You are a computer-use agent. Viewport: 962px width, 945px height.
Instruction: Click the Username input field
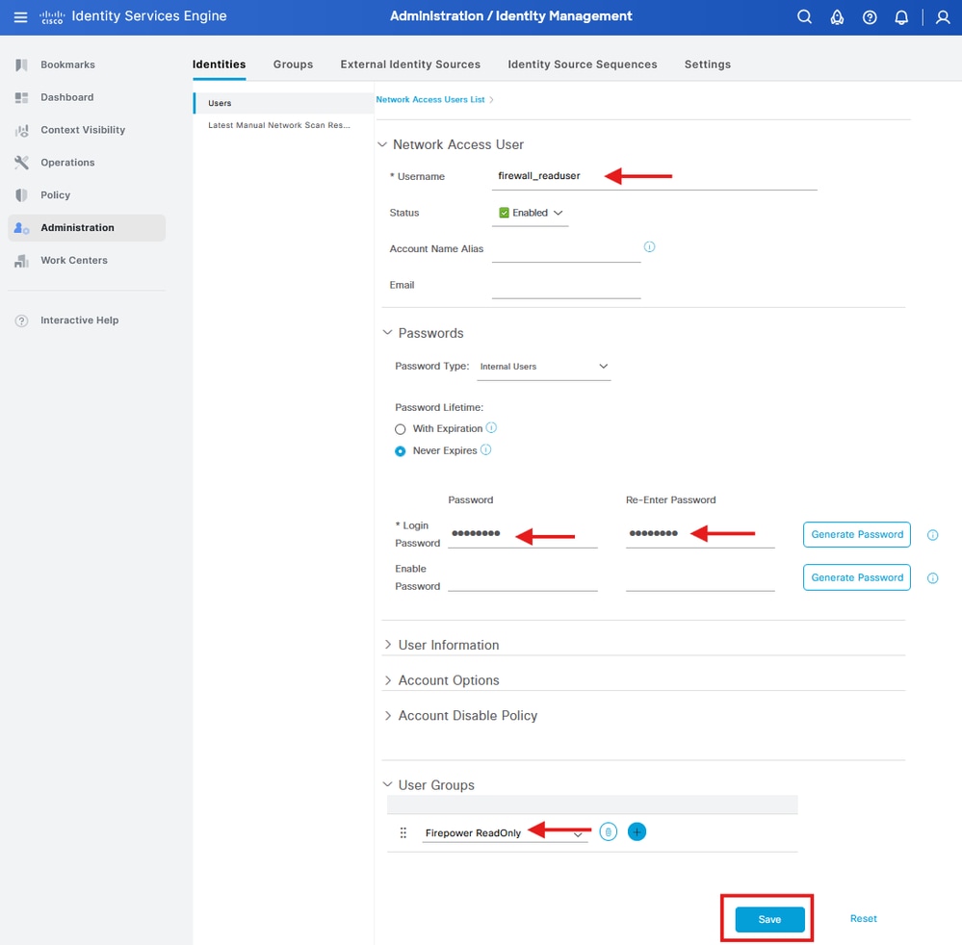654,177
